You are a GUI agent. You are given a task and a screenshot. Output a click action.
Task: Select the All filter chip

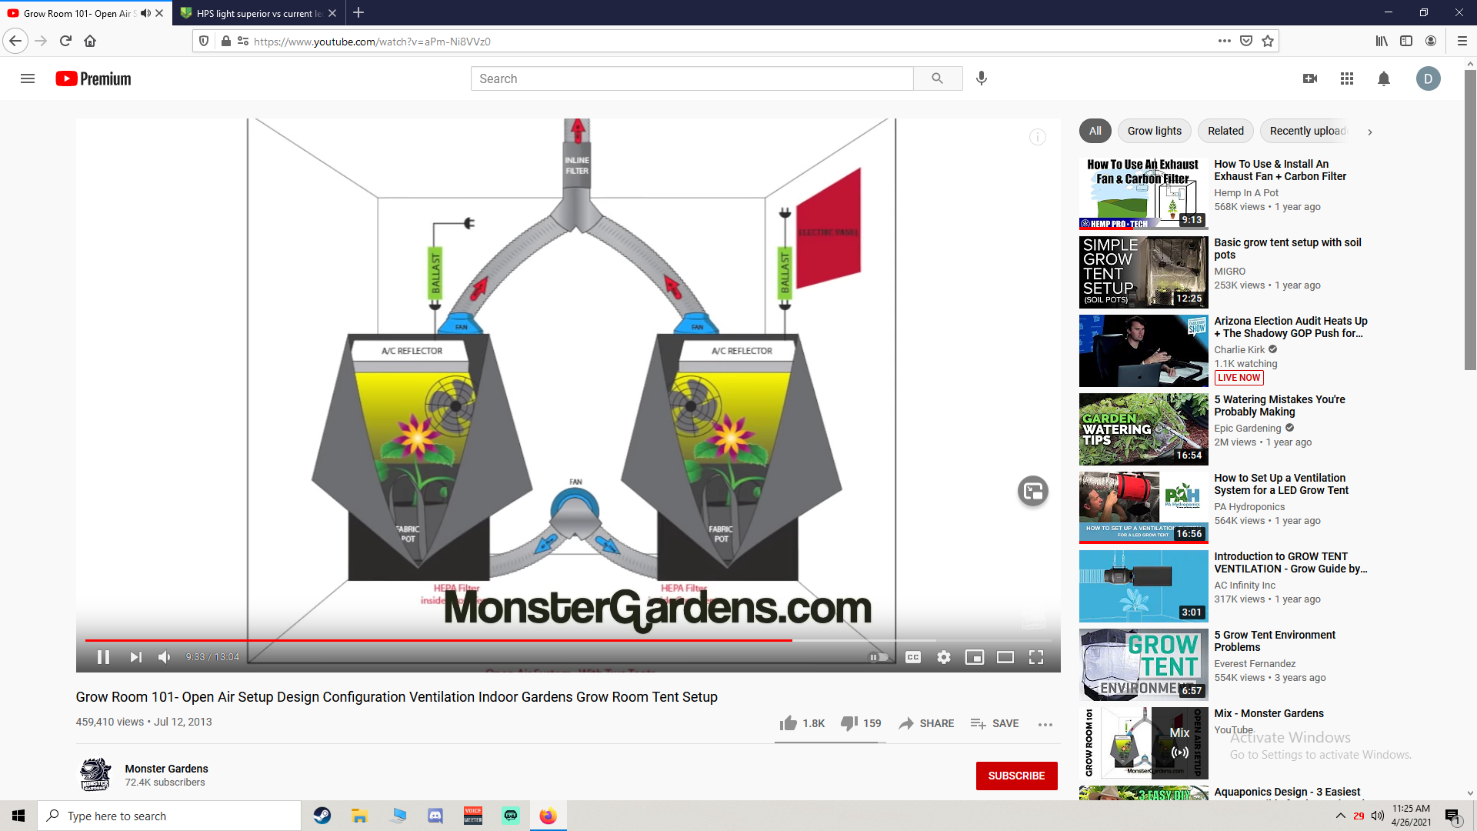1095,131
